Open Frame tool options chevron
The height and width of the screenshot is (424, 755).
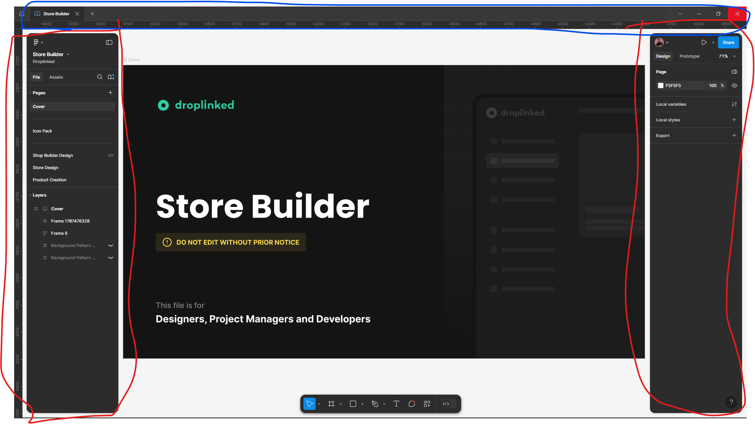point(340,404)
